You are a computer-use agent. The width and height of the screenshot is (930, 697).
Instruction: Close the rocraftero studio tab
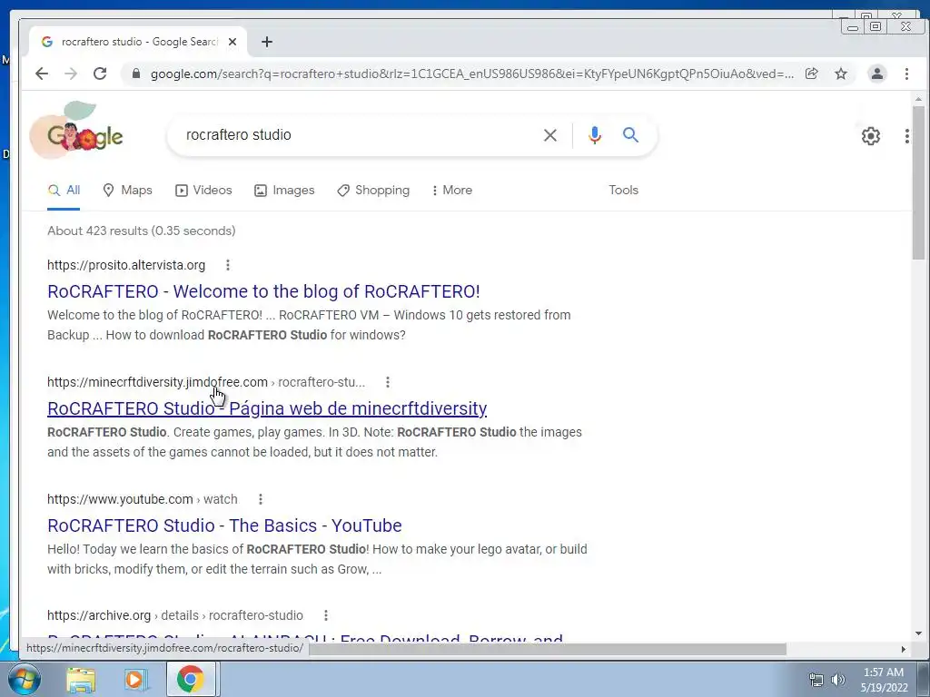[x=232, y=42]
